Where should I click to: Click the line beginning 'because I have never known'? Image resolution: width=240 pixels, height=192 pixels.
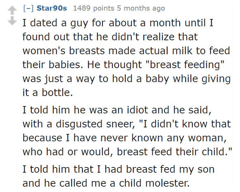click(x=125, y=138)
